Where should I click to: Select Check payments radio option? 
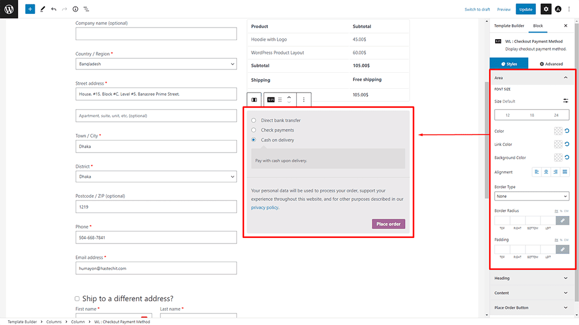click(x=254, y=130)
